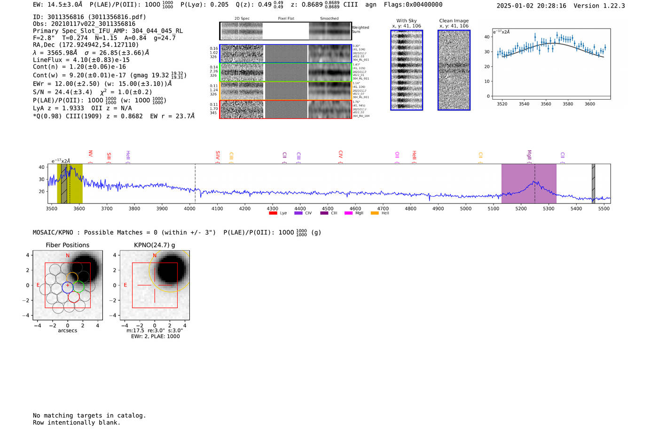
Task: Click the green fiber circle
Action: (x=78, y=286)
